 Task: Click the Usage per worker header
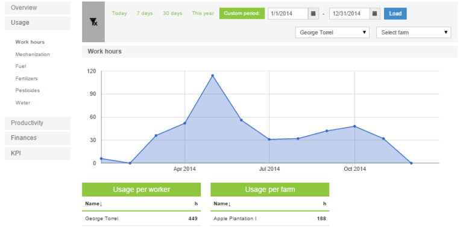click(x=142, y=189)
